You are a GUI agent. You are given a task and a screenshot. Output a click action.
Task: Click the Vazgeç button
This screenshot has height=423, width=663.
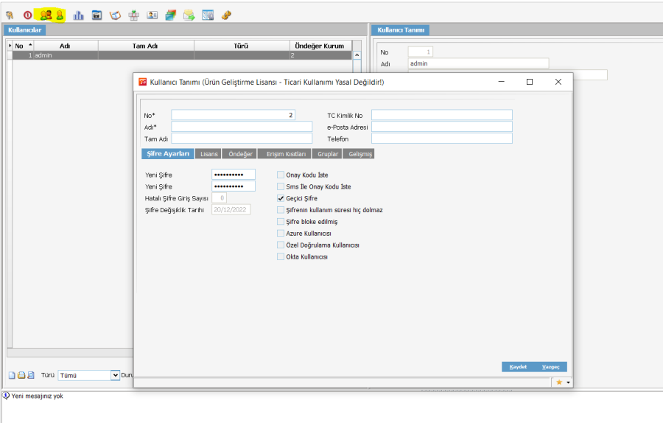click(x=550, y=367)
